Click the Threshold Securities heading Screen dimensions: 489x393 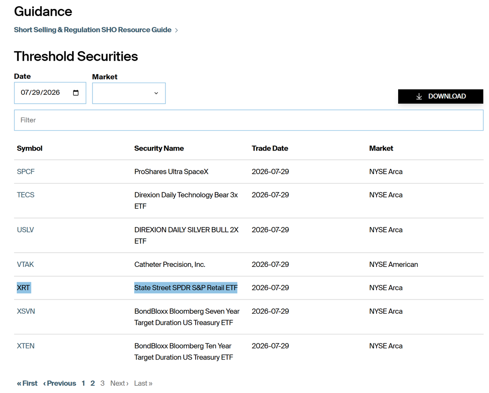(76, 56)
